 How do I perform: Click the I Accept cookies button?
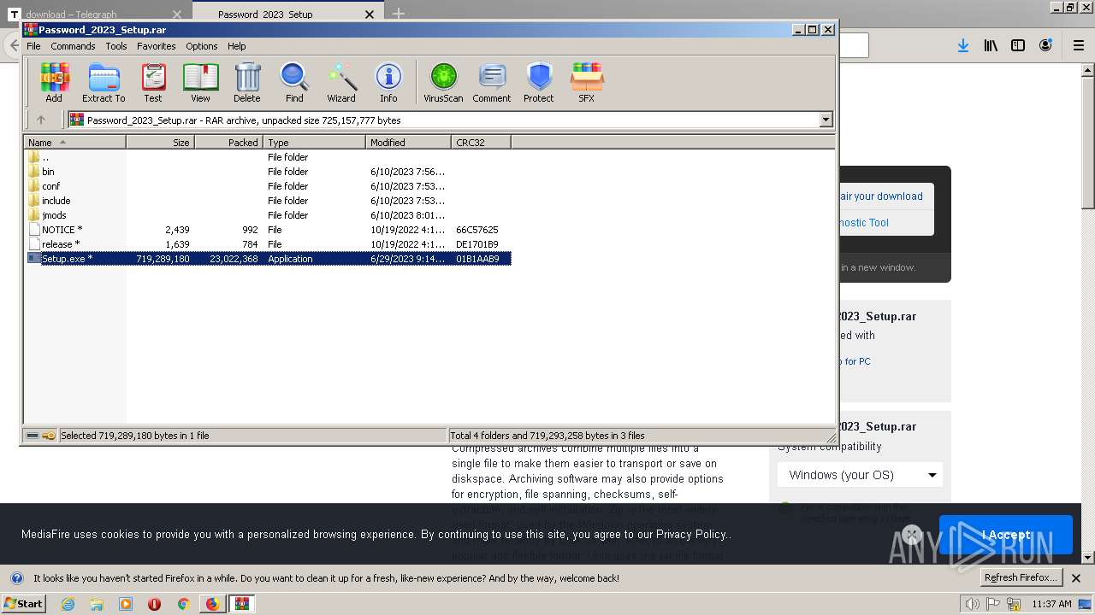tap(1005, 535)
